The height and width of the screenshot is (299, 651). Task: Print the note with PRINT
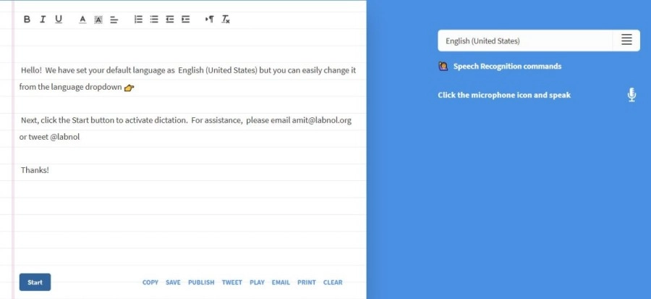point(307,282)
